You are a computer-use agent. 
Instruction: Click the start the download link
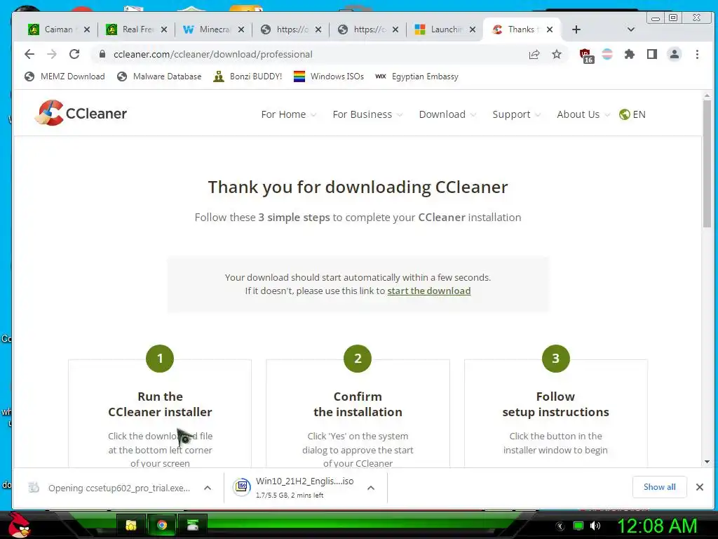(x=428, y=291)
